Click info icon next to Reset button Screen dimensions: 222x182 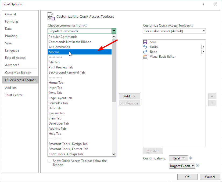191,158
